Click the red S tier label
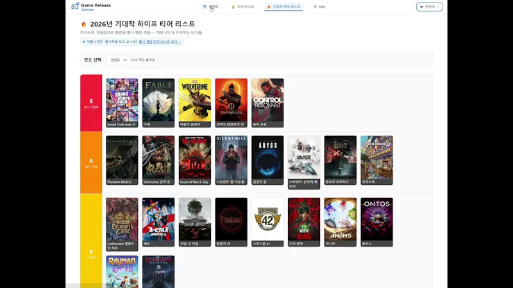The height and width of the screenshot is (288, 513). click(91, 103)
